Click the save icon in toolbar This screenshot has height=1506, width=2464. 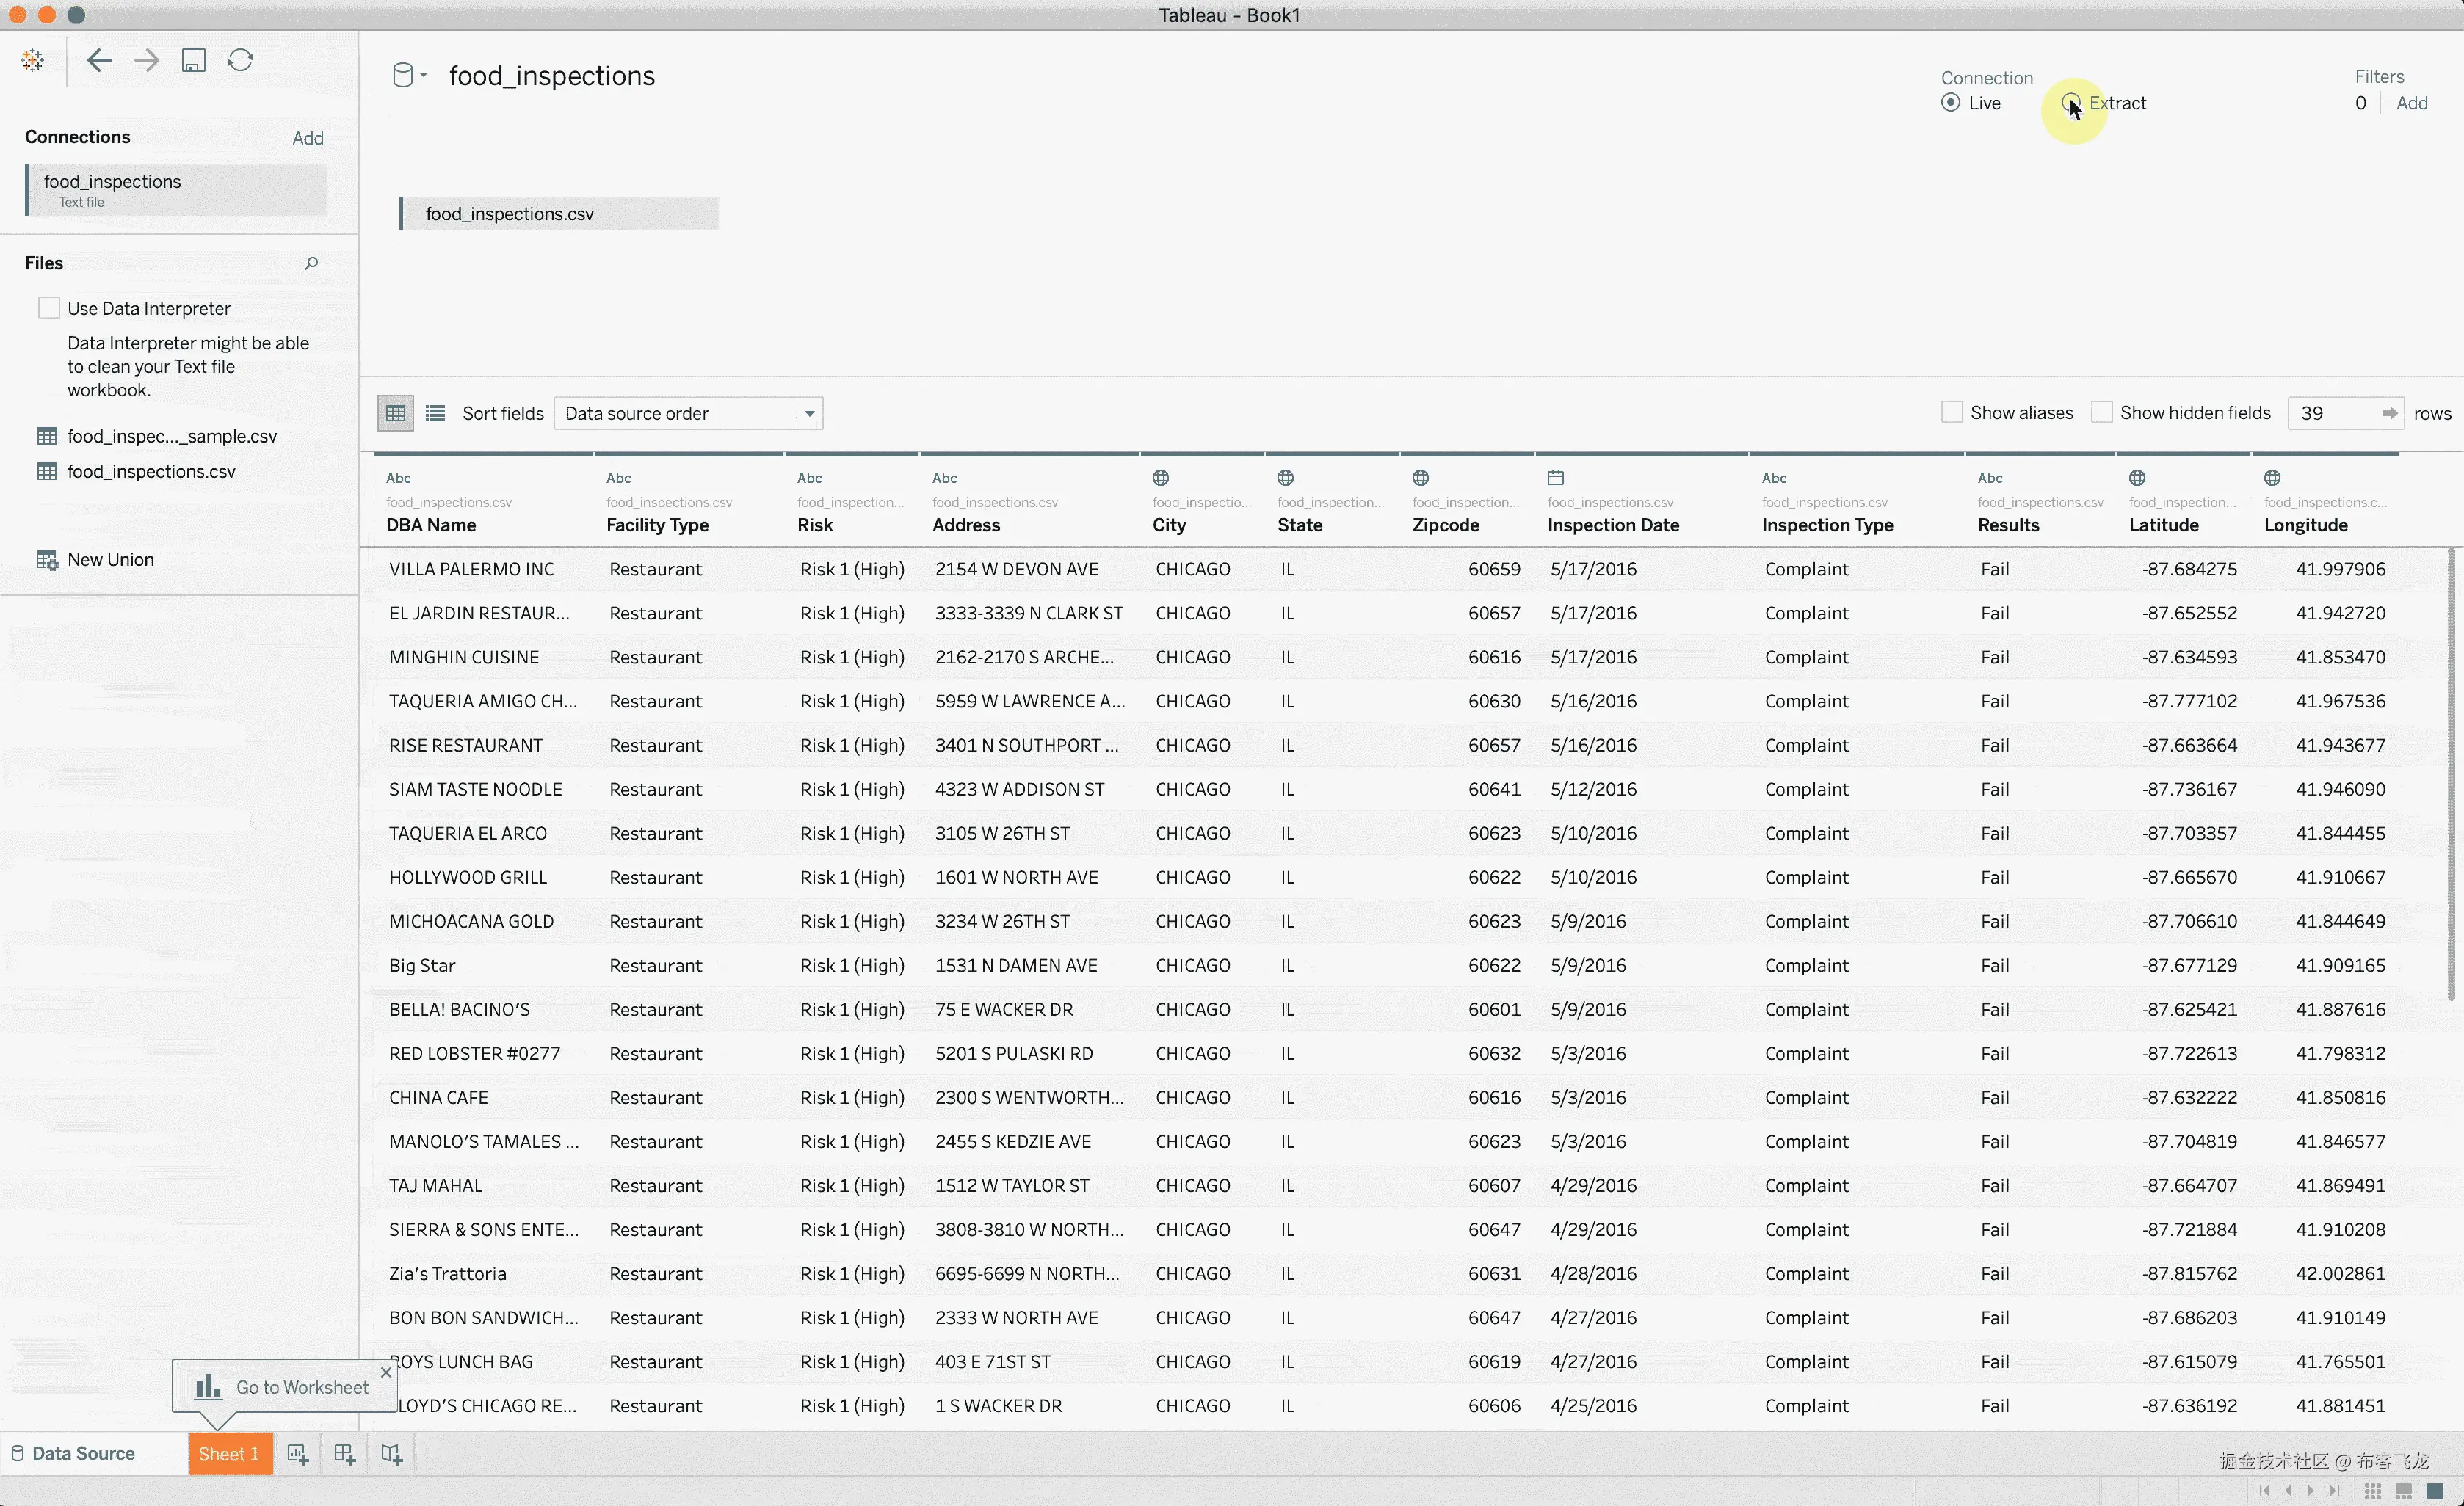pyautogui.click(x=193, y=61)
